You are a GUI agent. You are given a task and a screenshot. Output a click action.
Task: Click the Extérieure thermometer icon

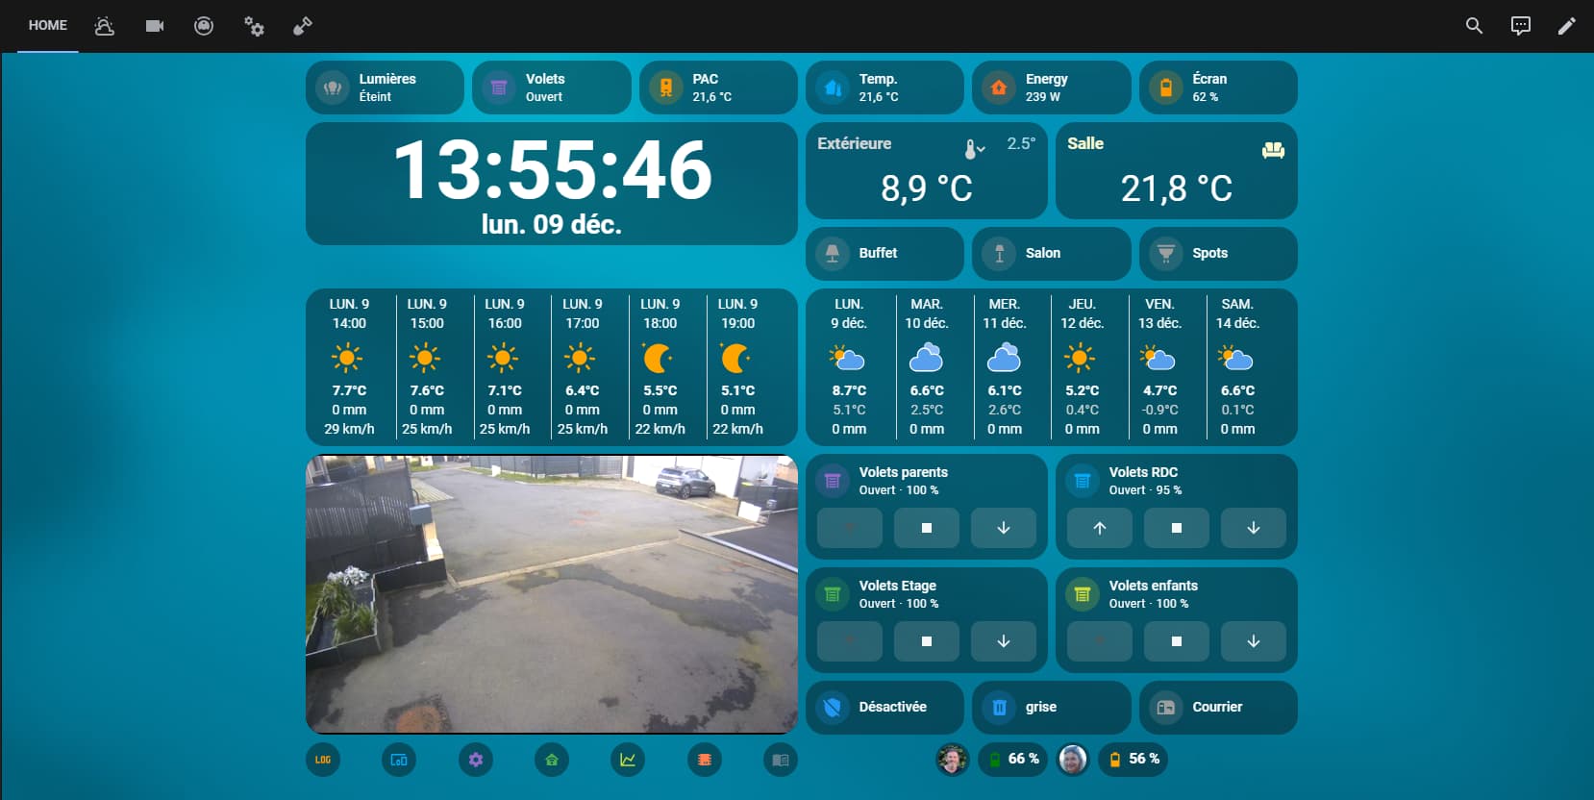(x=974, y=148)
